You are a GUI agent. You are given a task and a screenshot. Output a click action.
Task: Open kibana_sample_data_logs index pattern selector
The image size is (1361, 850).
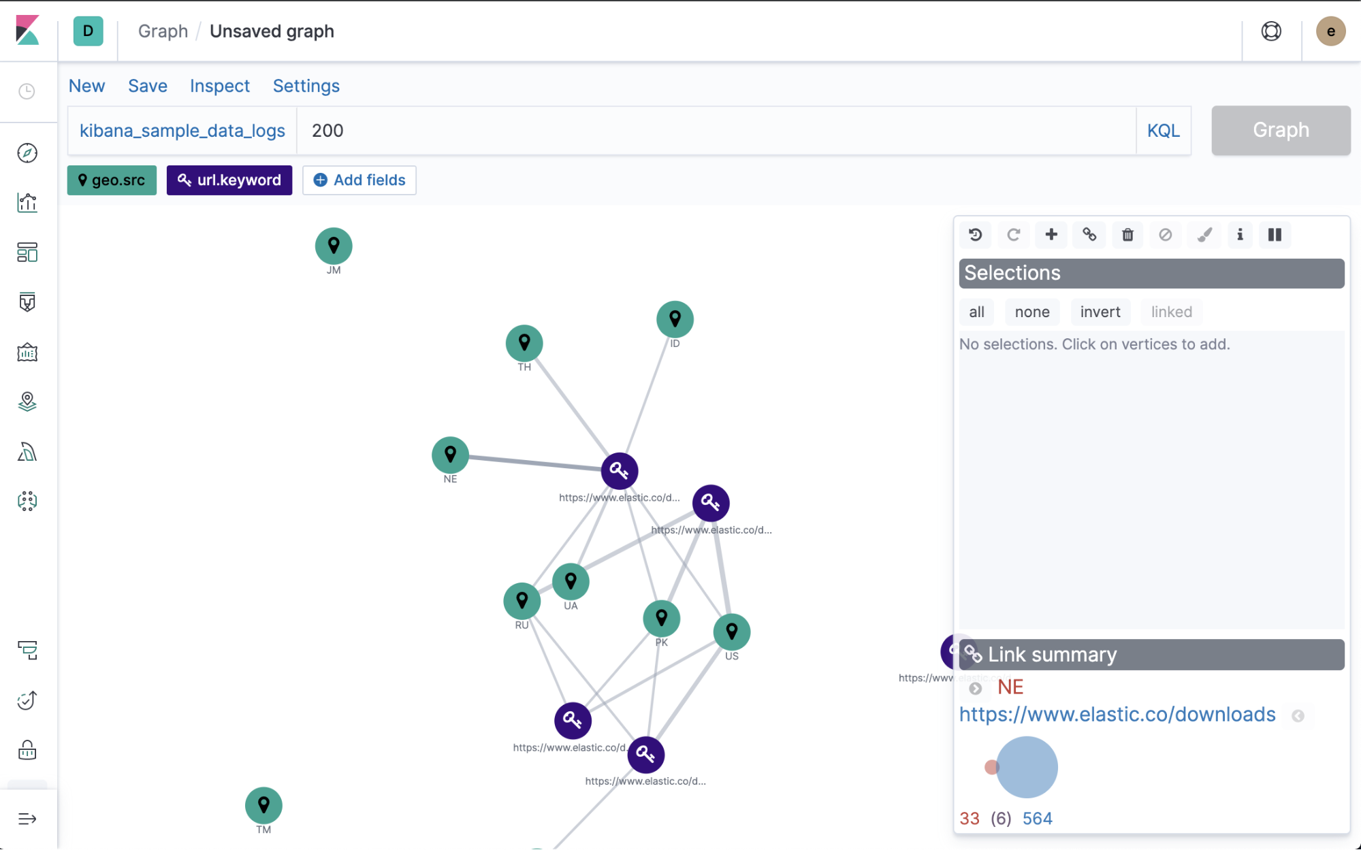pyautogui.click(x=182, y=131)
